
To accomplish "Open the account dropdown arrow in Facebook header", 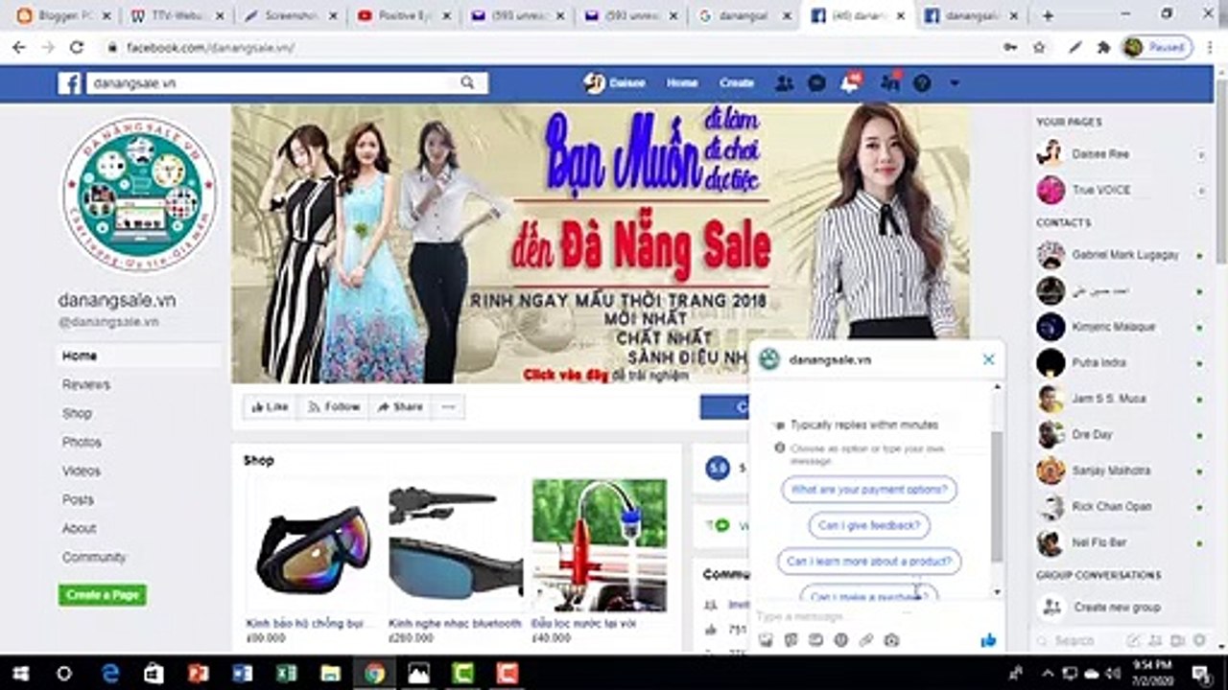I will coord(954,83).
